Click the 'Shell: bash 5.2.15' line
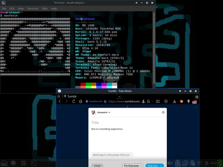This screenshot has width=223, height=167. click(x=91, y=42)
